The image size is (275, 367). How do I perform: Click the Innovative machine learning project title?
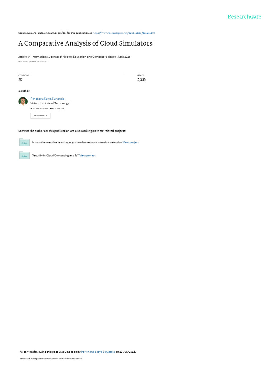[x=77, y=142]
